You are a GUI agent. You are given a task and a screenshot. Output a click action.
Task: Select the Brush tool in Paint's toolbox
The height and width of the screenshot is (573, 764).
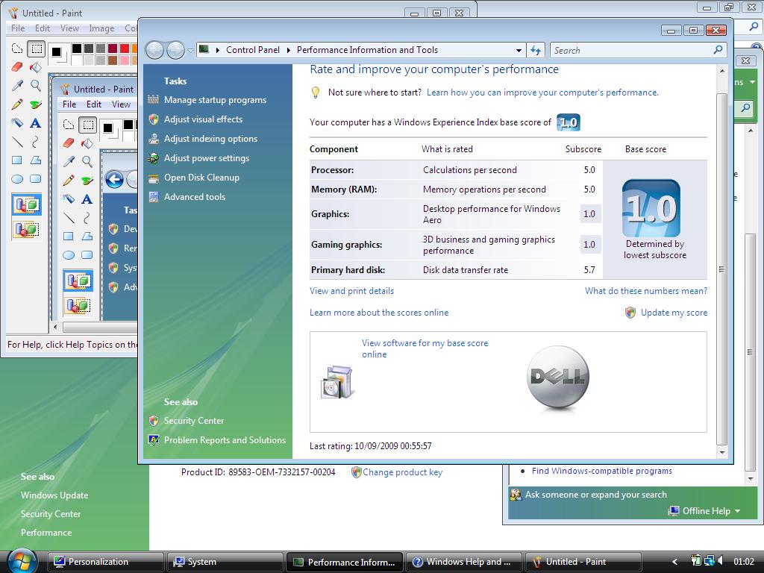click(x=36, y=104)
